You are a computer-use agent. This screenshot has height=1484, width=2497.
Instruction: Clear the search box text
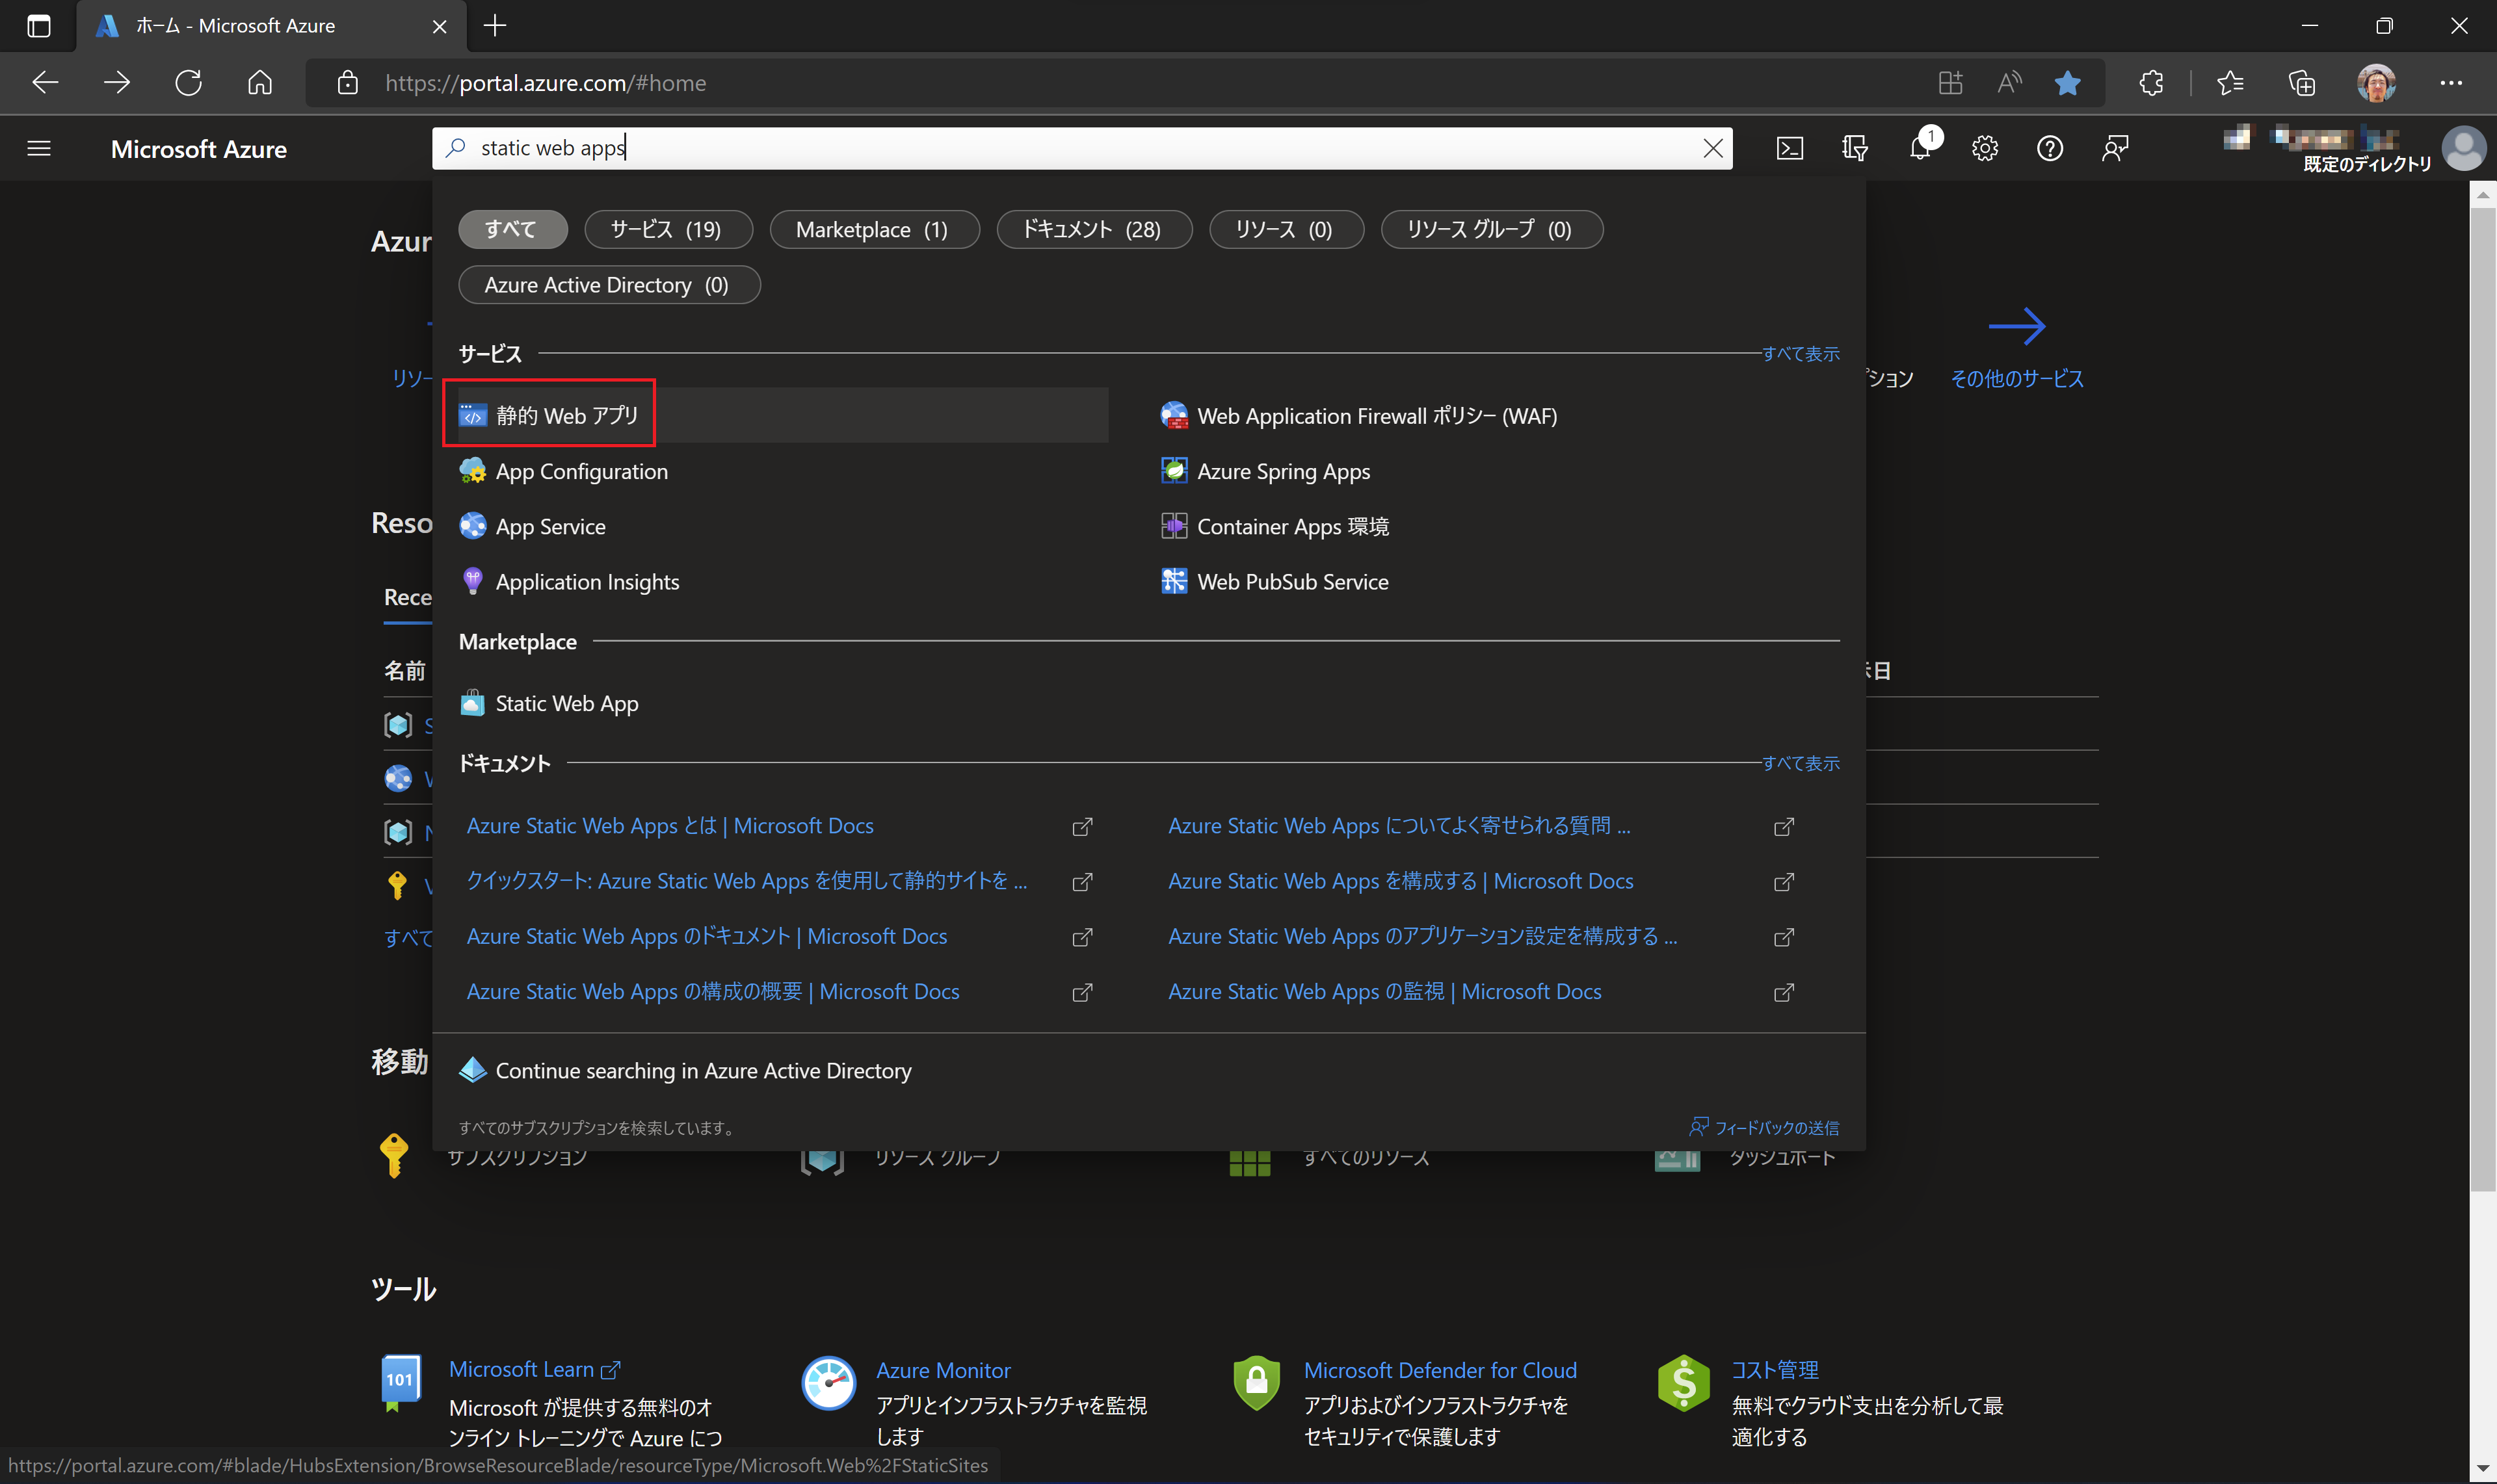tap(1713, 148)
